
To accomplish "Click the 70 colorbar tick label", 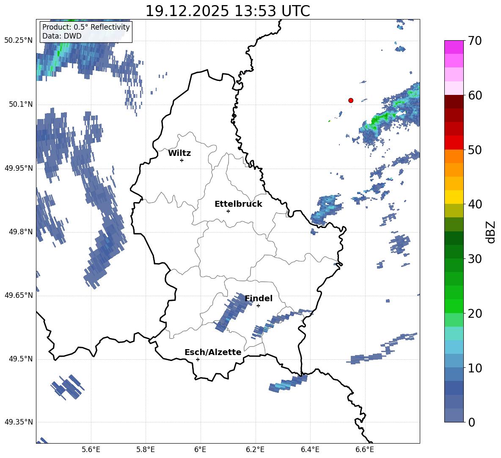I will pos(475,41).
